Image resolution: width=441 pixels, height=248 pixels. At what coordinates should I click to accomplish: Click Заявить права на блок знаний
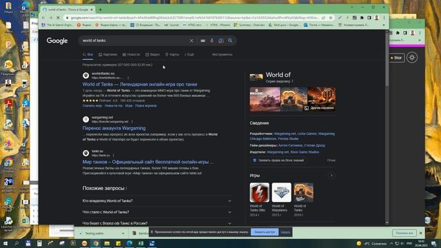[278, 161]
